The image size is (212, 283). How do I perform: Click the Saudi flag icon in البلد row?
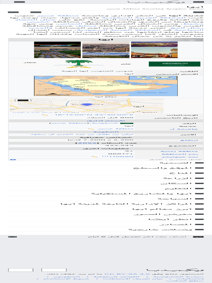(126, 123)
